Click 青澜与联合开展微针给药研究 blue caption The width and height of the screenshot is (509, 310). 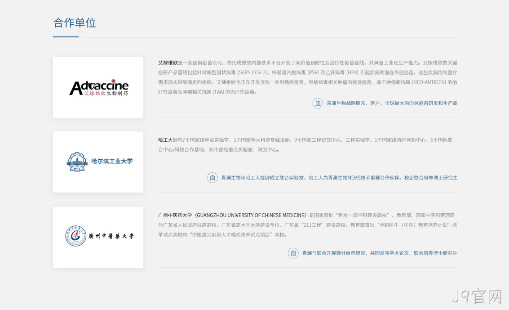click(x=380, y=253)
